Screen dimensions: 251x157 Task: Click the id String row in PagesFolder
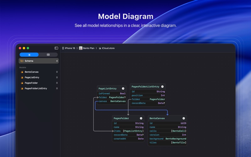128,123
